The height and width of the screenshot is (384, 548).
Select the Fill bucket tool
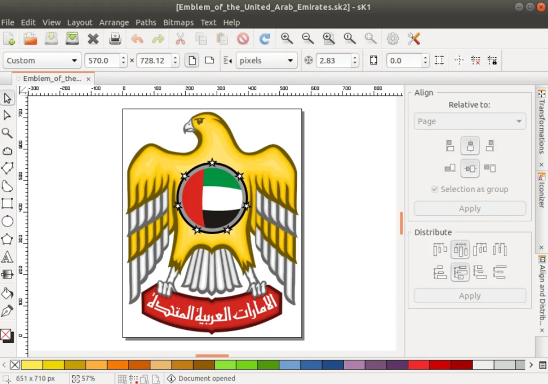(7, 293)
